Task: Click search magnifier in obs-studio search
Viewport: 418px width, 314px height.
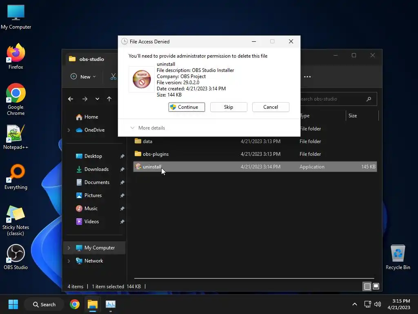Action: pyautogui.click(x=369, y=99)
